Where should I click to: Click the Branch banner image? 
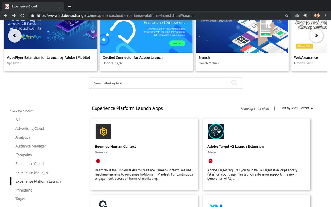coord(242,36)
